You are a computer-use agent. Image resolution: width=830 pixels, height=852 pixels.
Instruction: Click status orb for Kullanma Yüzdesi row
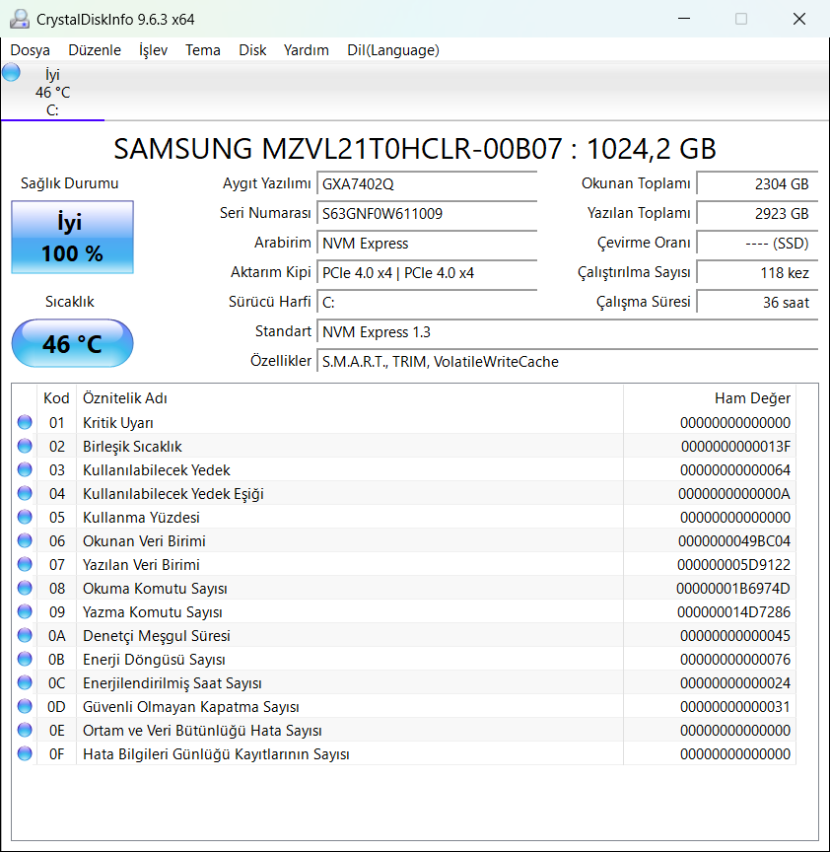tap(25, 517)
